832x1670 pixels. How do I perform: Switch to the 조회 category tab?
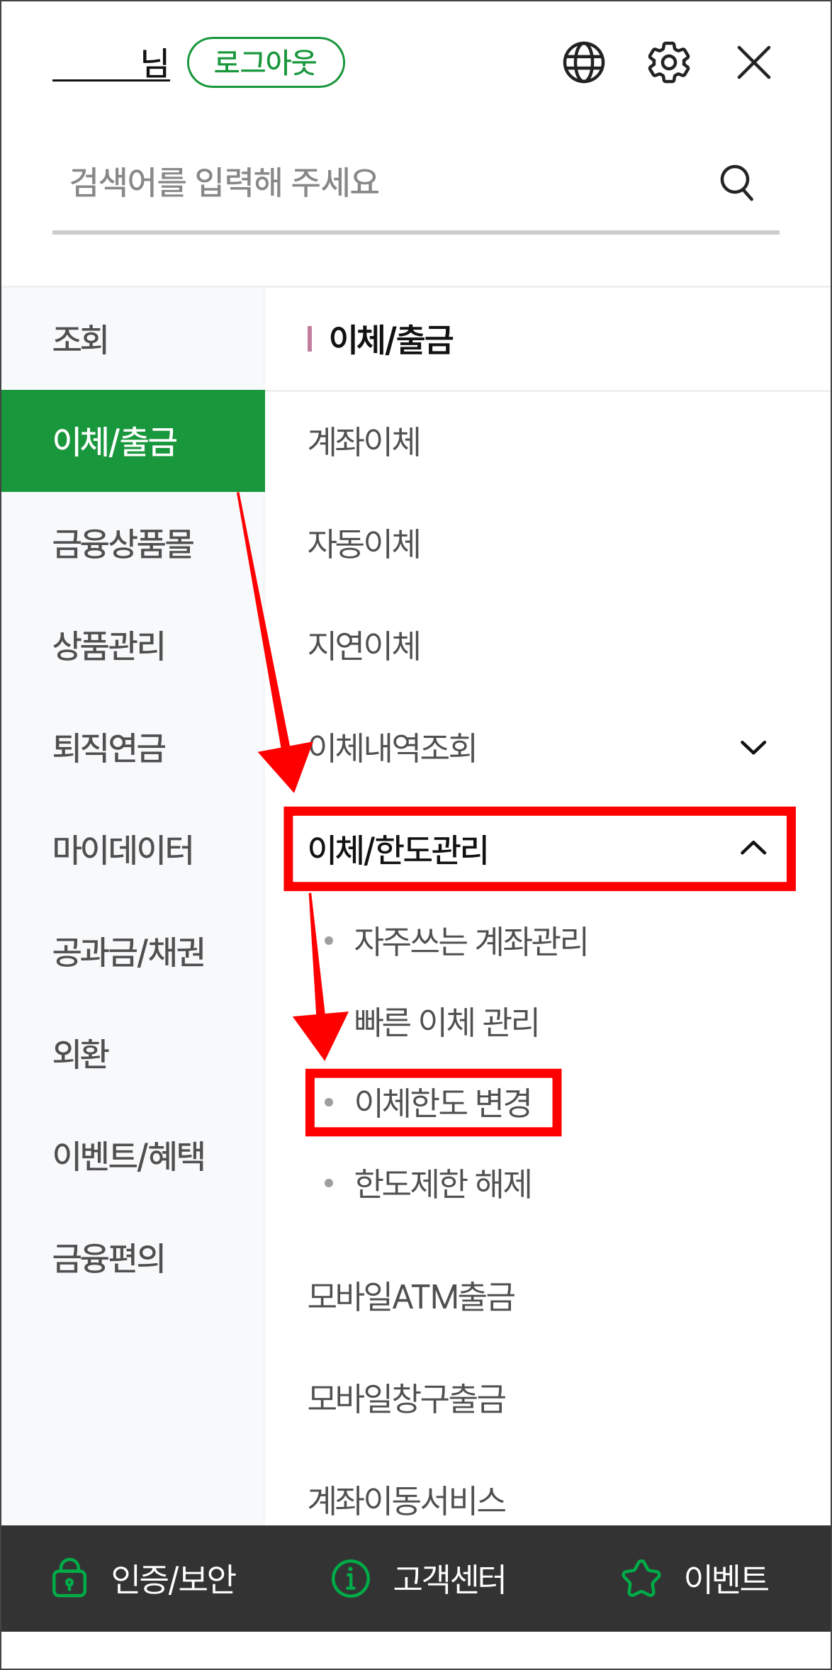coord(133,339)
